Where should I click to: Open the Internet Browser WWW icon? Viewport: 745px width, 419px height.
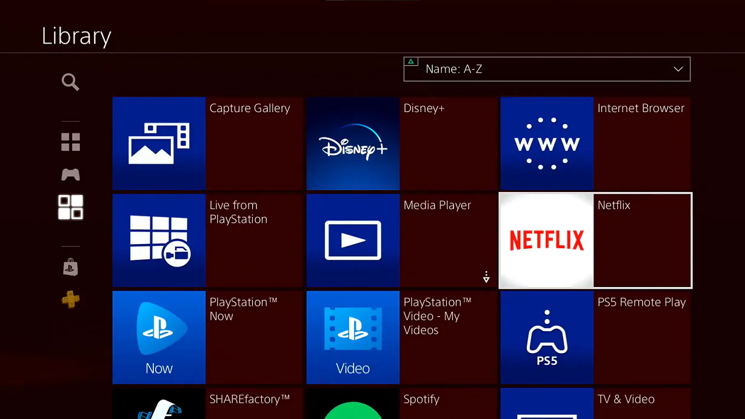pos(547,144)
